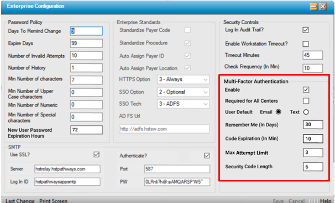Screen dimensions: 335x203
Task: Minimize the Enterprise Configuration window
Action: pyautogui.click(x=313, y=7)
